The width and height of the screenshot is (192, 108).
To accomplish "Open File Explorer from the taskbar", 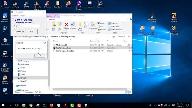I will point(24,105).
